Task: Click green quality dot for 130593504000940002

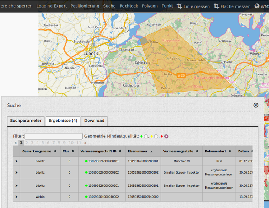Action: tap(86, 197)
